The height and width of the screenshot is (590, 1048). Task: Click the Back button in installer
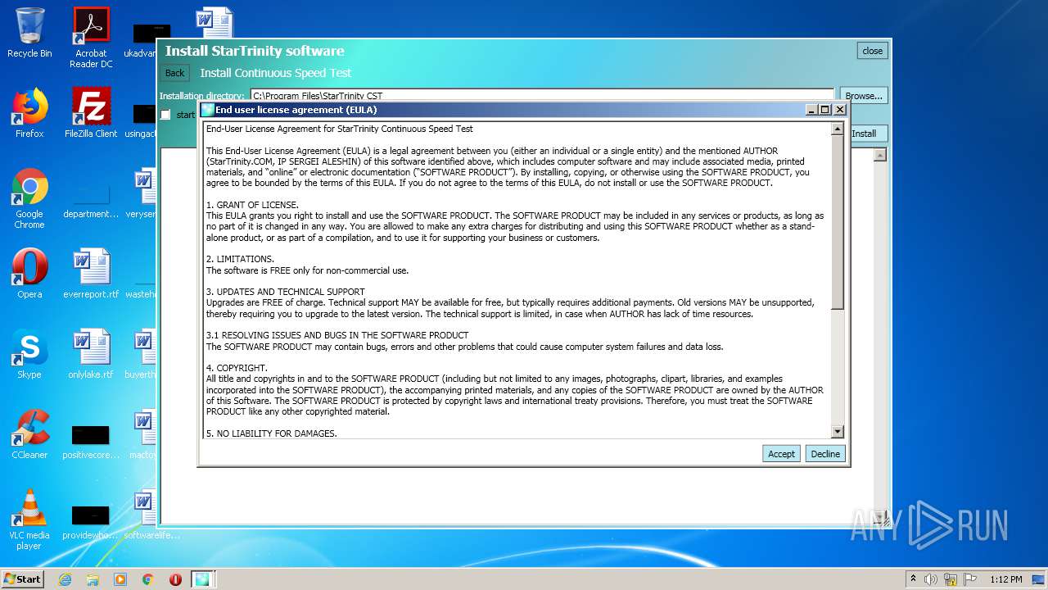(x=174, y=73)
